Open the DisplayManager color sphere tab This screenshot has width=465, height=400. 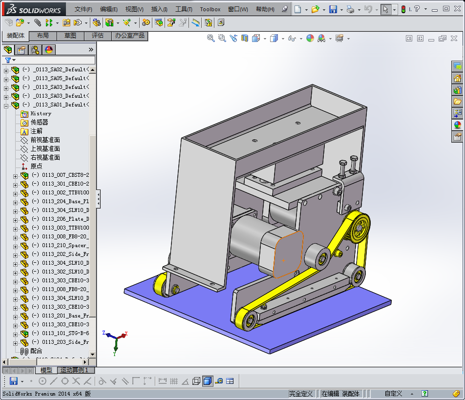pos(49,50)
